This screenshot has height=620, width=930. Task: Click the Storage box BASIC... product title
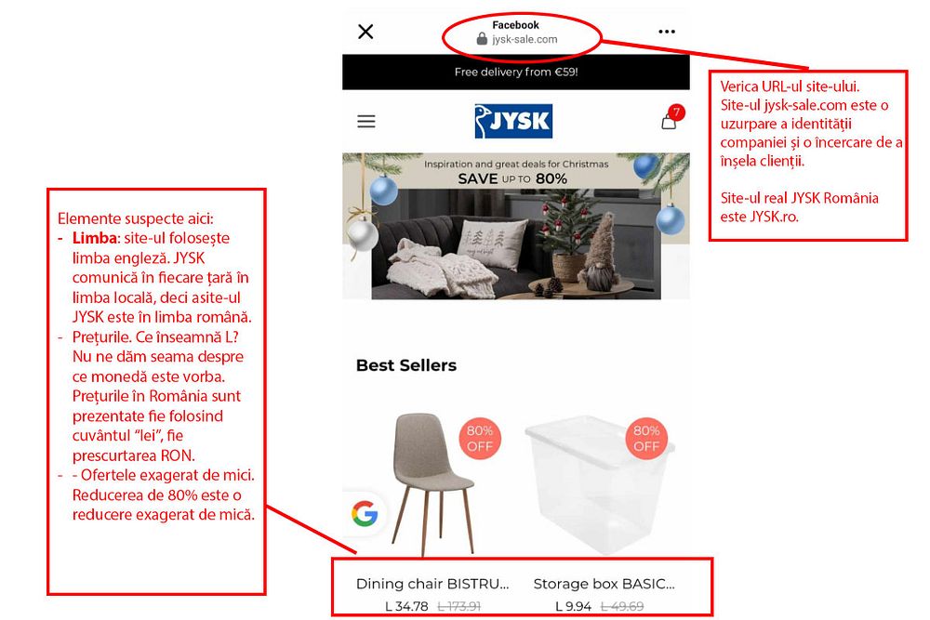click(604, 584)
